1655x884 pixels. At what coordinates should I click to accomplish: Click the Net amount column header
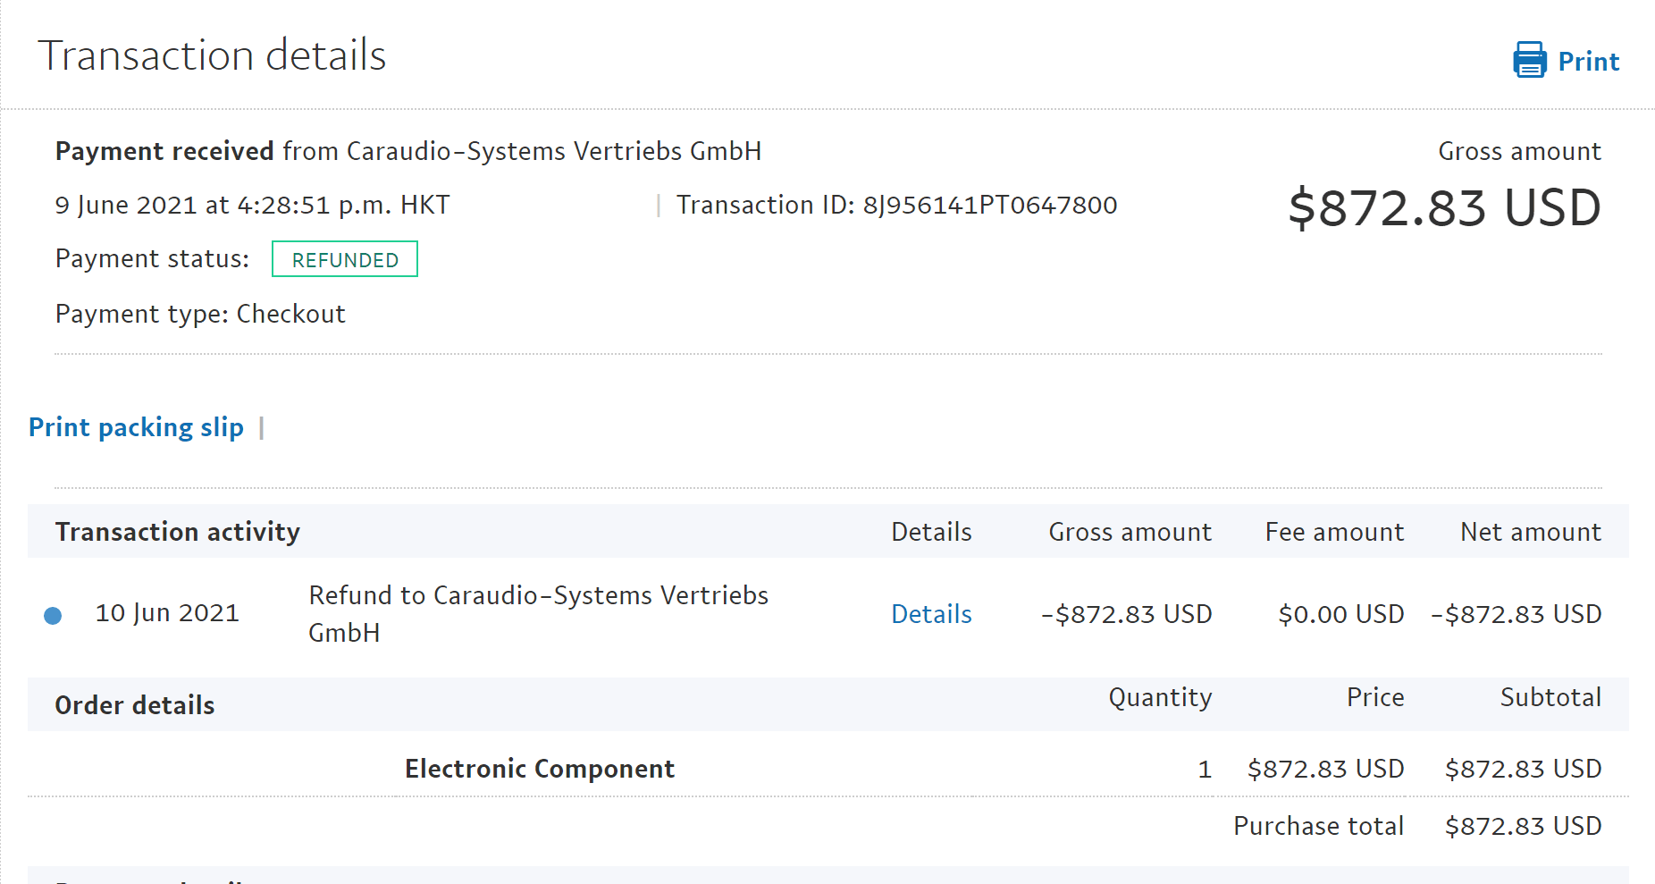point(1530,532)
